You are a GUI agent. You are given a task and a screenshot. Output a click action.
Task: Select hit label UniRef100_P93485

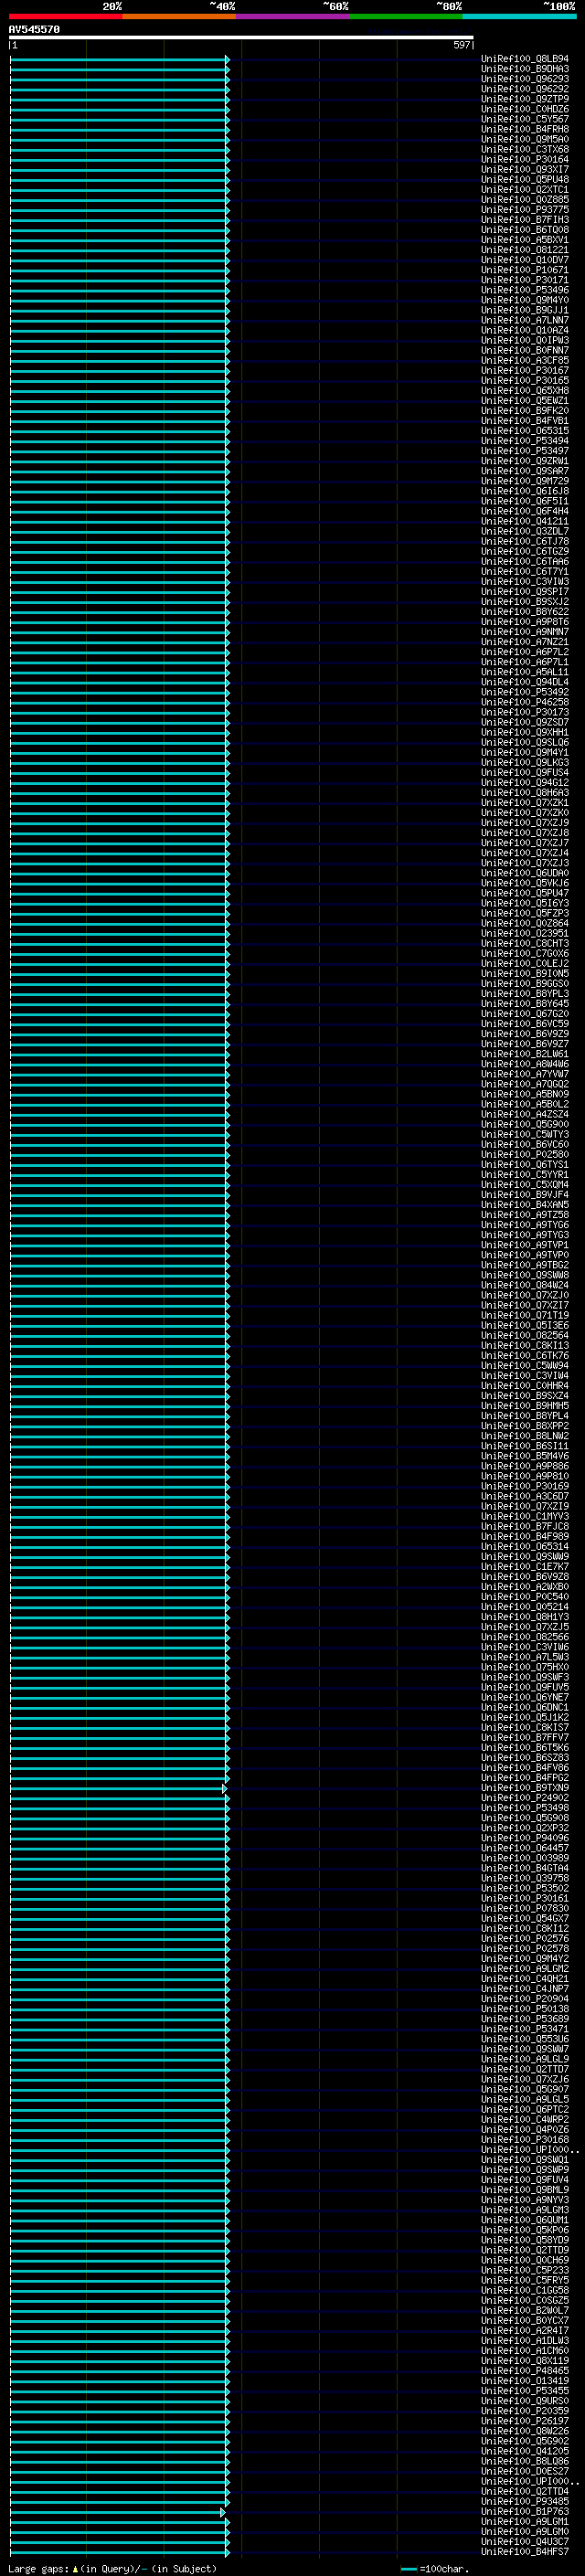525,2501
